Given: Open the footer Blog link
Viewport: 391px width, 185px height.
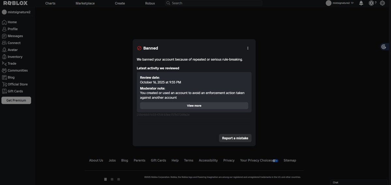Looking at the screenshot, I should (x=125, y=160).
